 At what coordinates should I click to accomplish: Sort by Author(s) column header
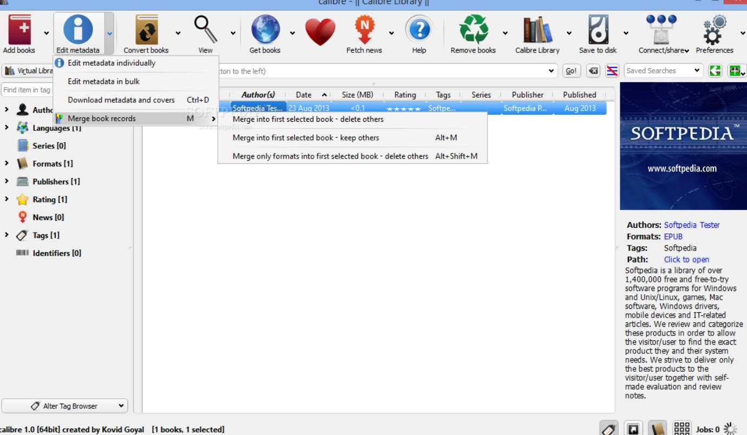(258, 95)
